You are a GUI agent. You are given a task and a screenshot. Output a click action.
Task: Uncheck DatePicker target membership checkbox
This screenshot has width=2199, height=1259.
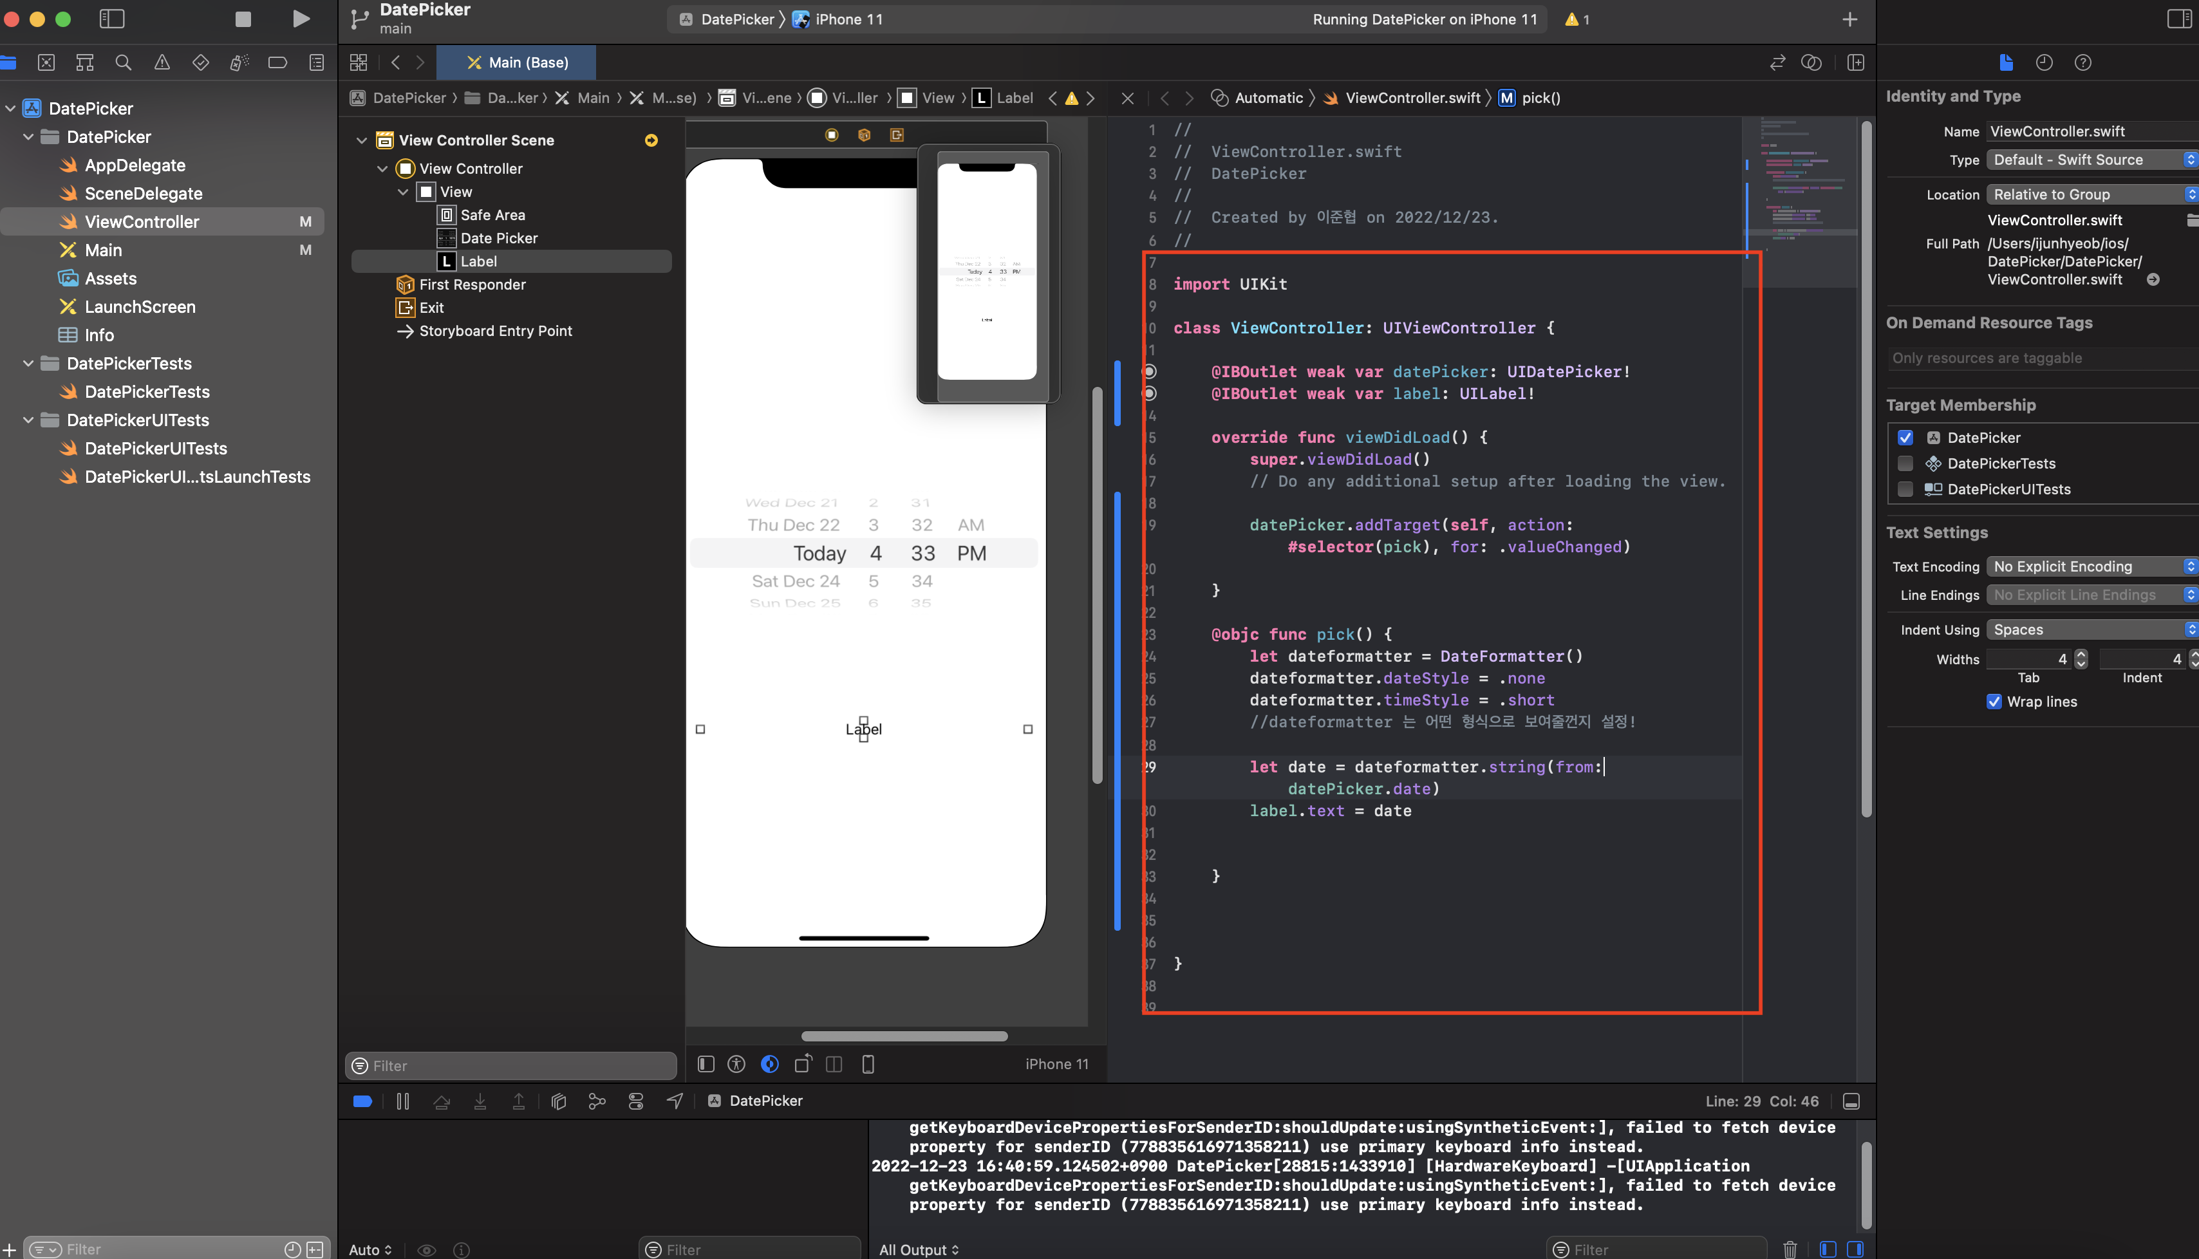[1905, 438]
